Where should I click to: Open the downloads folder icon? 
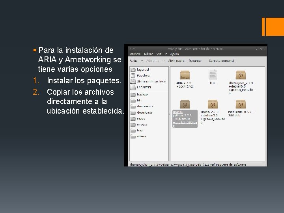133,112
